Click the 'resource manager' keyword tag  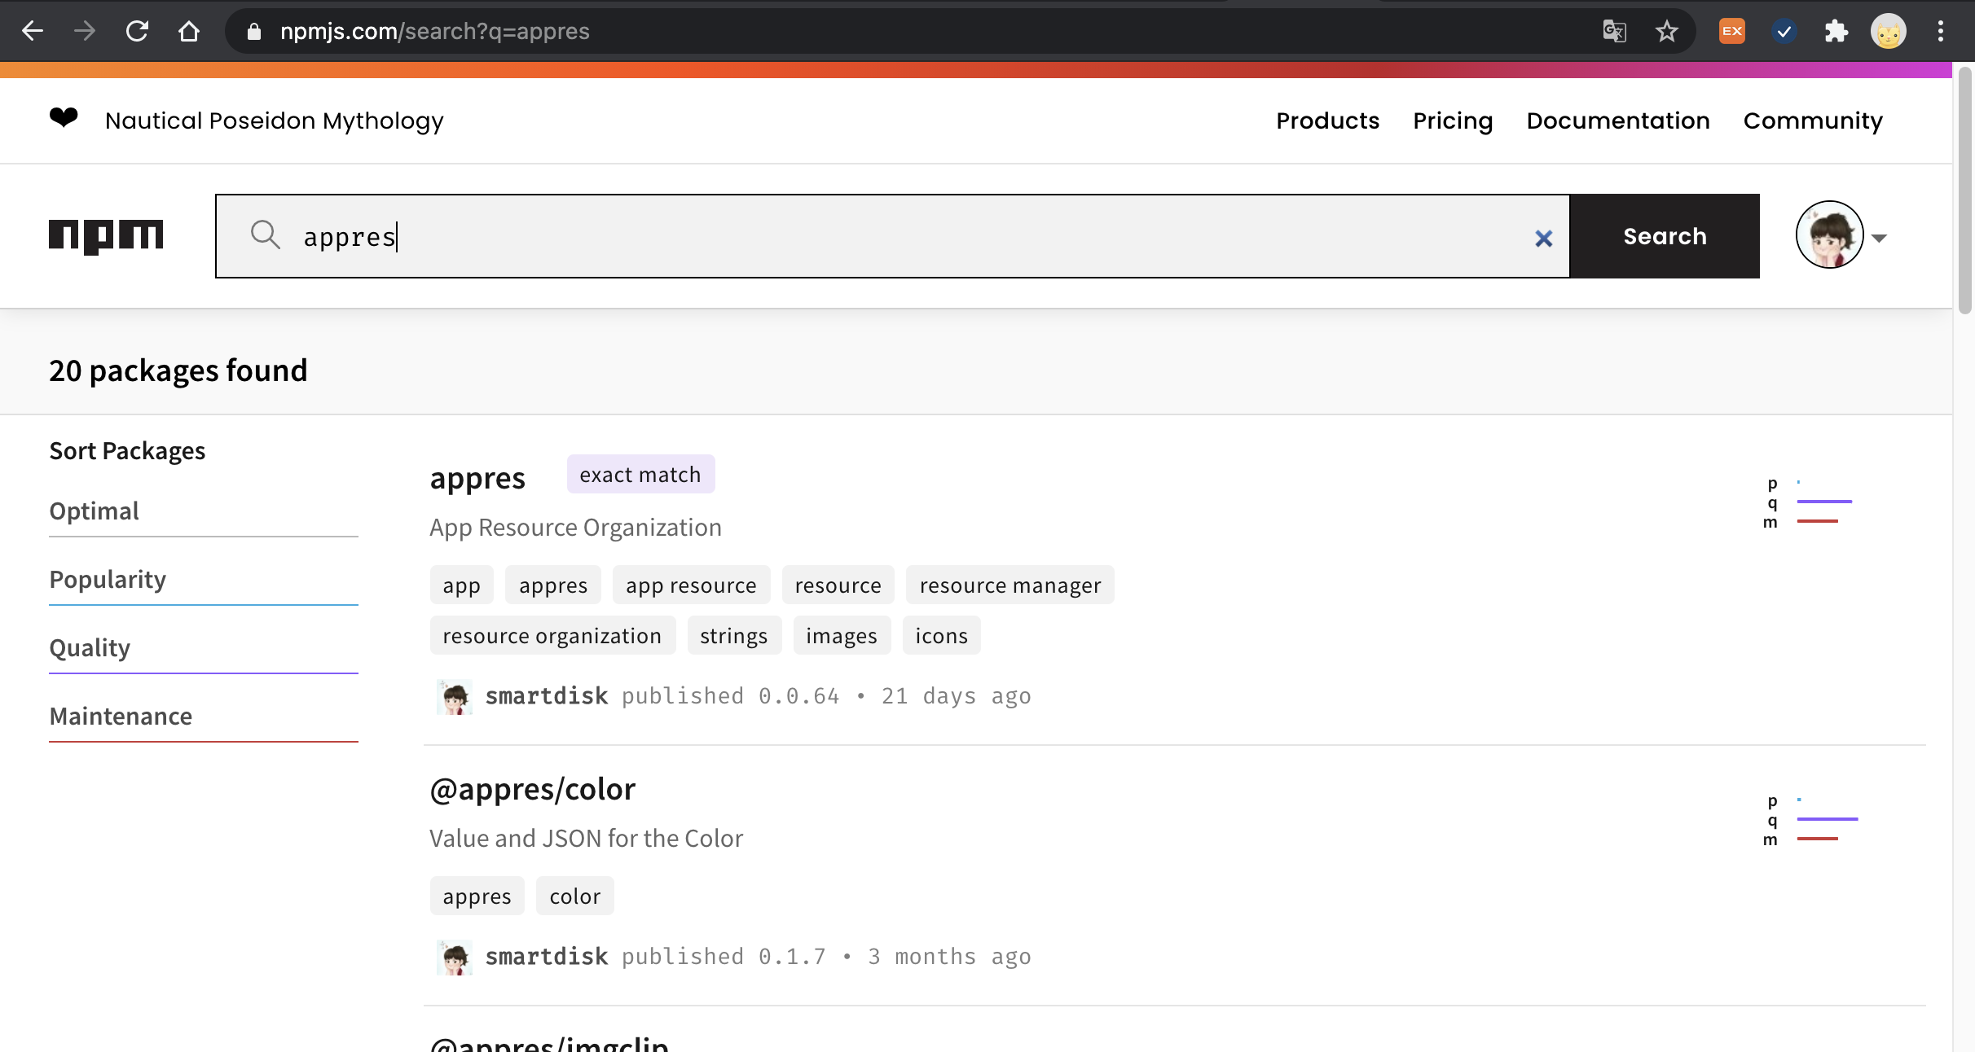click(1009, 585)
